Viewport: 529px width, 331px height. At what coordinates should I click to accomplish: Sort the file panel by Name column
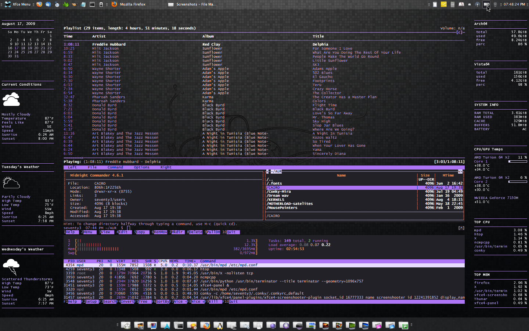pos(341,175)
